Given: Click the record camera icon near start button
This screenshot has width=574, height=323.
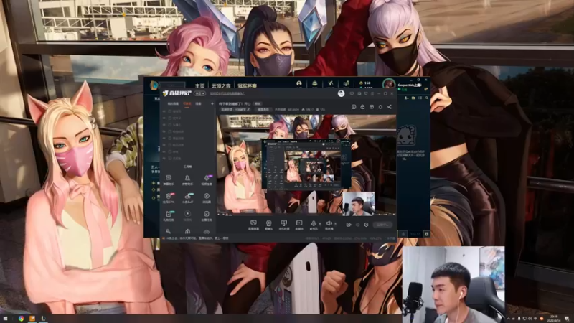Looking at the screenshot, I should pyautogui.click(x=349, y=225).
